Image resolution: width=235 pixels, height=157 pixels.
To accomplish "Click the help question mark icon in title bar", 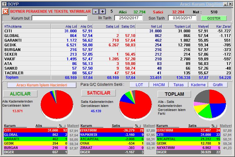I will coord(5,4).
